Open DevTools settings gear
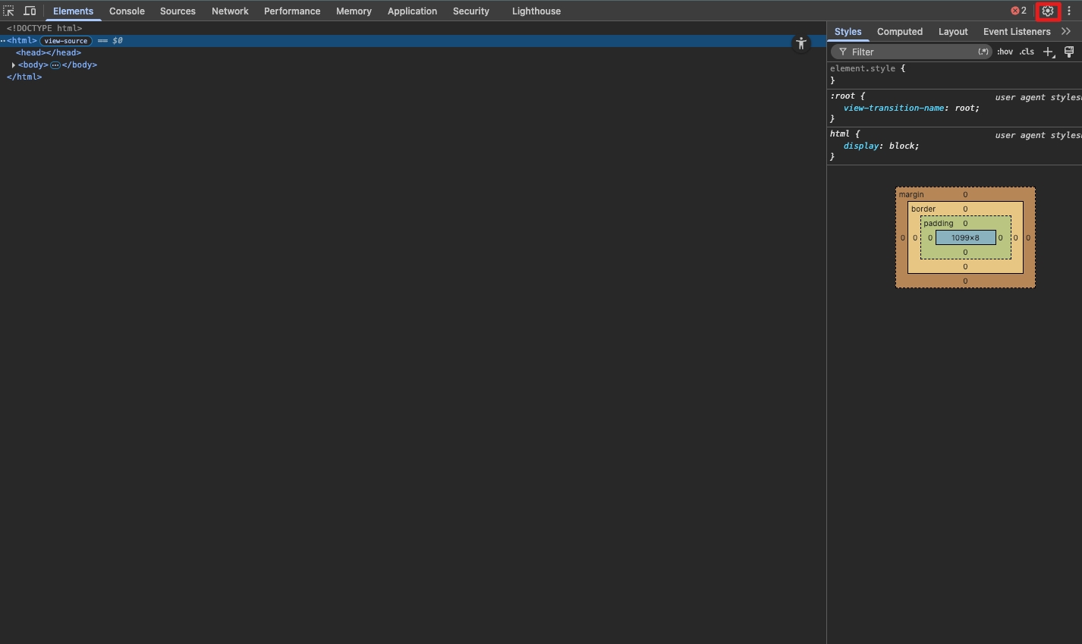Screen dimensions: 1082x644 (1048, 11)
